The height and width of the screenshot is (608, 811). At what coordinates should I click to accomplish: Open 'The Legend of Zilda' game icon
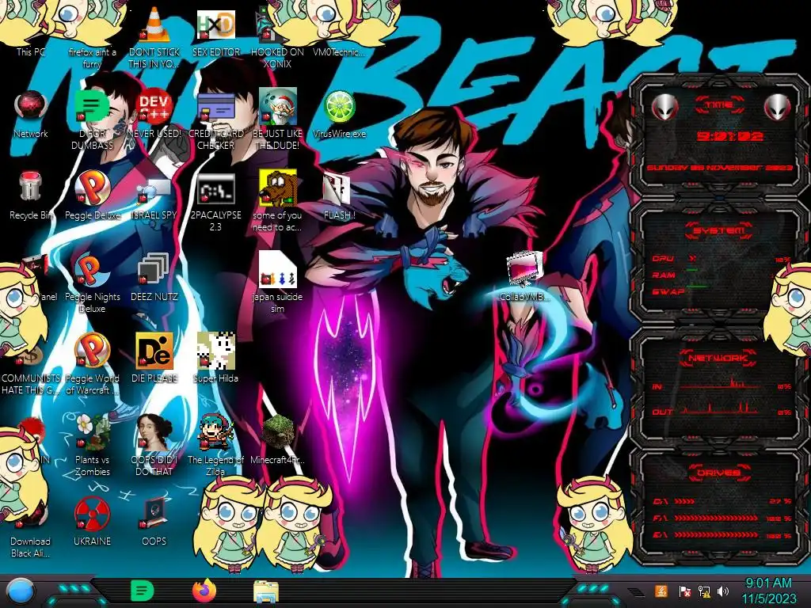point(215,446)
